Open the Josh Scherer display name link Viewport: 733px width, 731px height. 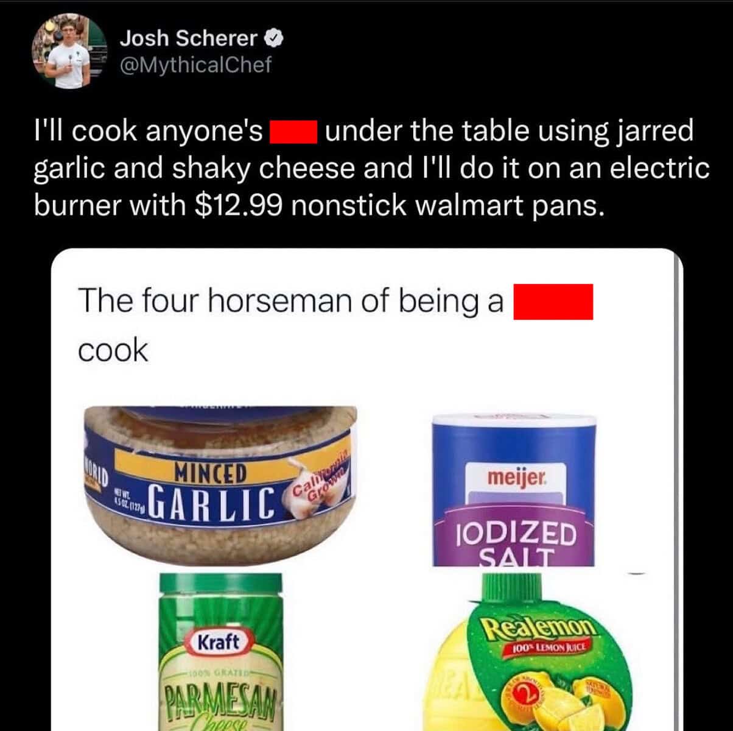189,38
